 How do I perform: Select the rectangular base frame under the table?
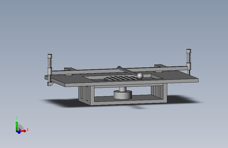[x=123, y=94]
